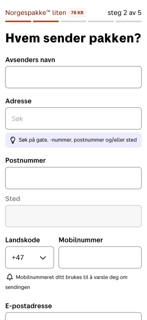This screenshot has height=320, width=147.
Task: Click the fourth progress step bar
Action: [101, 21]
